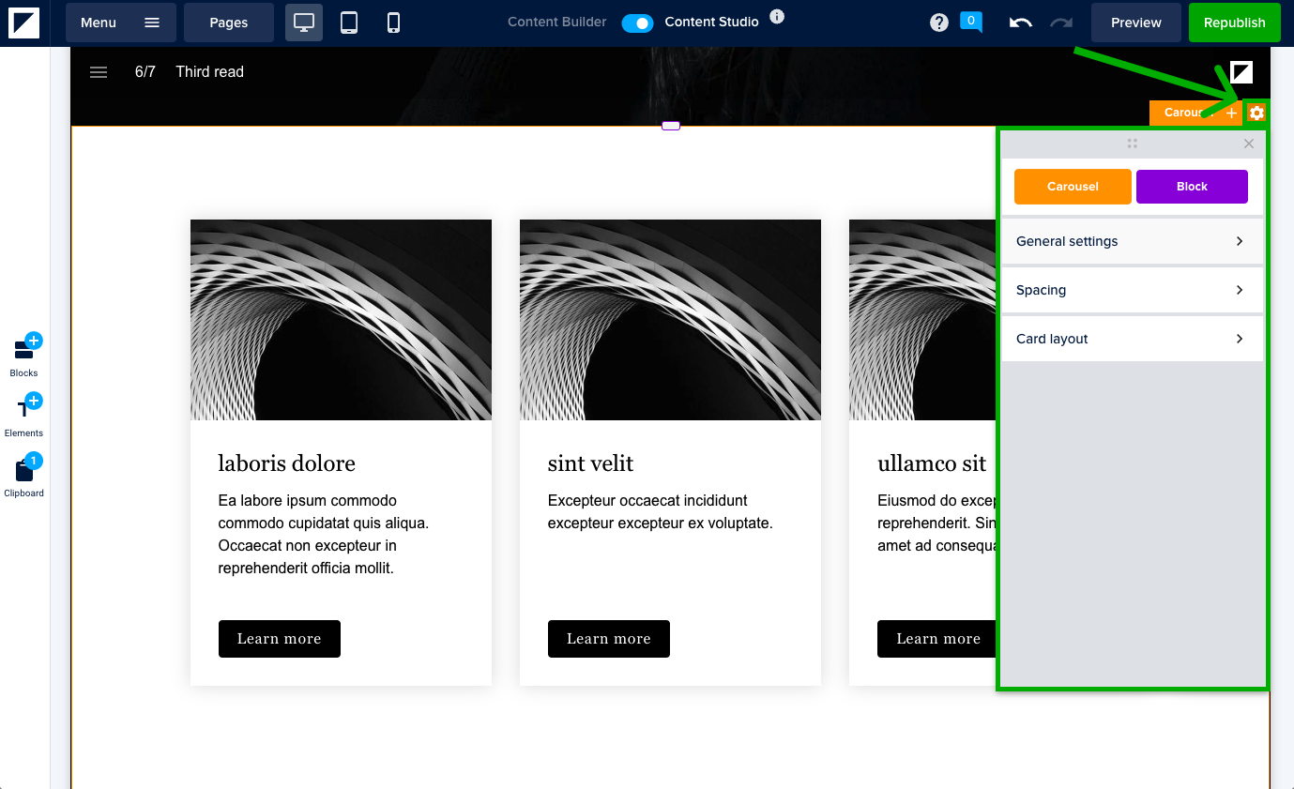1294x789 pixels.
Task: Click the settings panel move handle
Action: coord(1133,144)
